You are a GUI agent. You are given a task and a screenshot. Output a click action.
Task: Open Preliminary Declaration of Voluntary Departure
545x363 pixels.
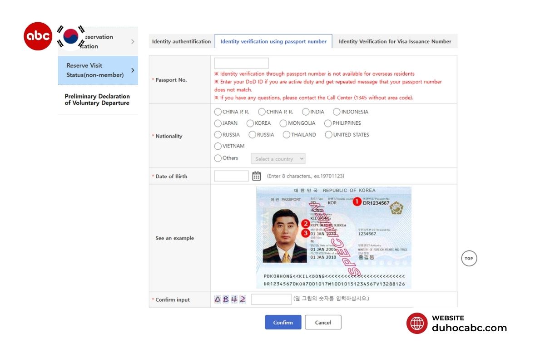click(x=97, y=100)
